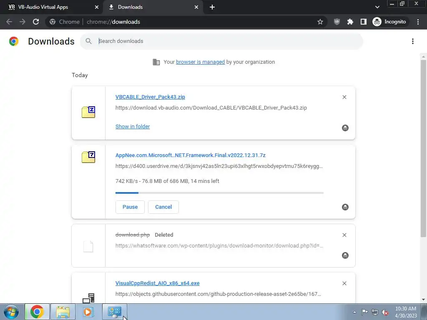Screen dimensions: 427x320
Task: Open the uBlock Origin extension icon
Action: point(337,22)
